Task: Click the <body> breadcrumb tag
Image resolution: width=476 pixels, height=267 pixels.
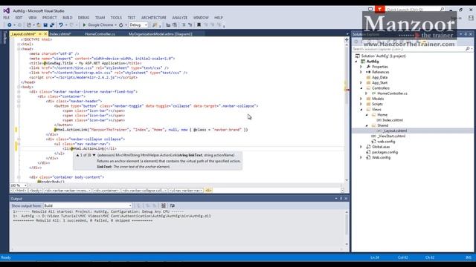Action: [x=35, y=191]
